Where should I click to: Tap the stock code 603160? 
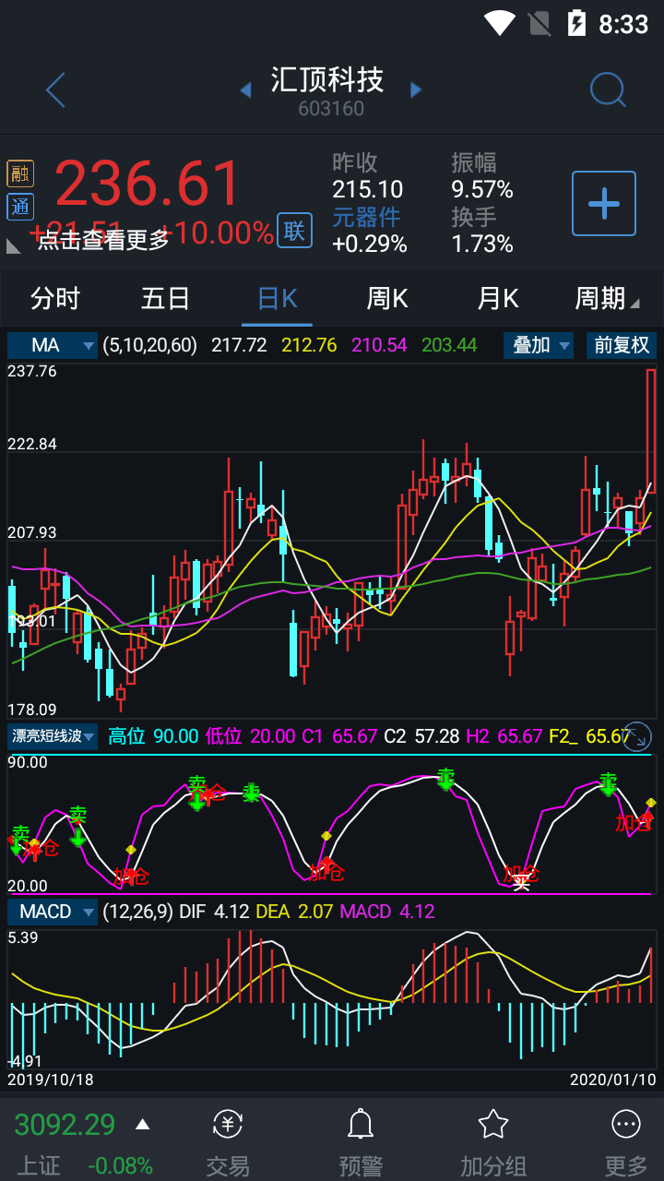pyautogui.click(x=331, y=109)
